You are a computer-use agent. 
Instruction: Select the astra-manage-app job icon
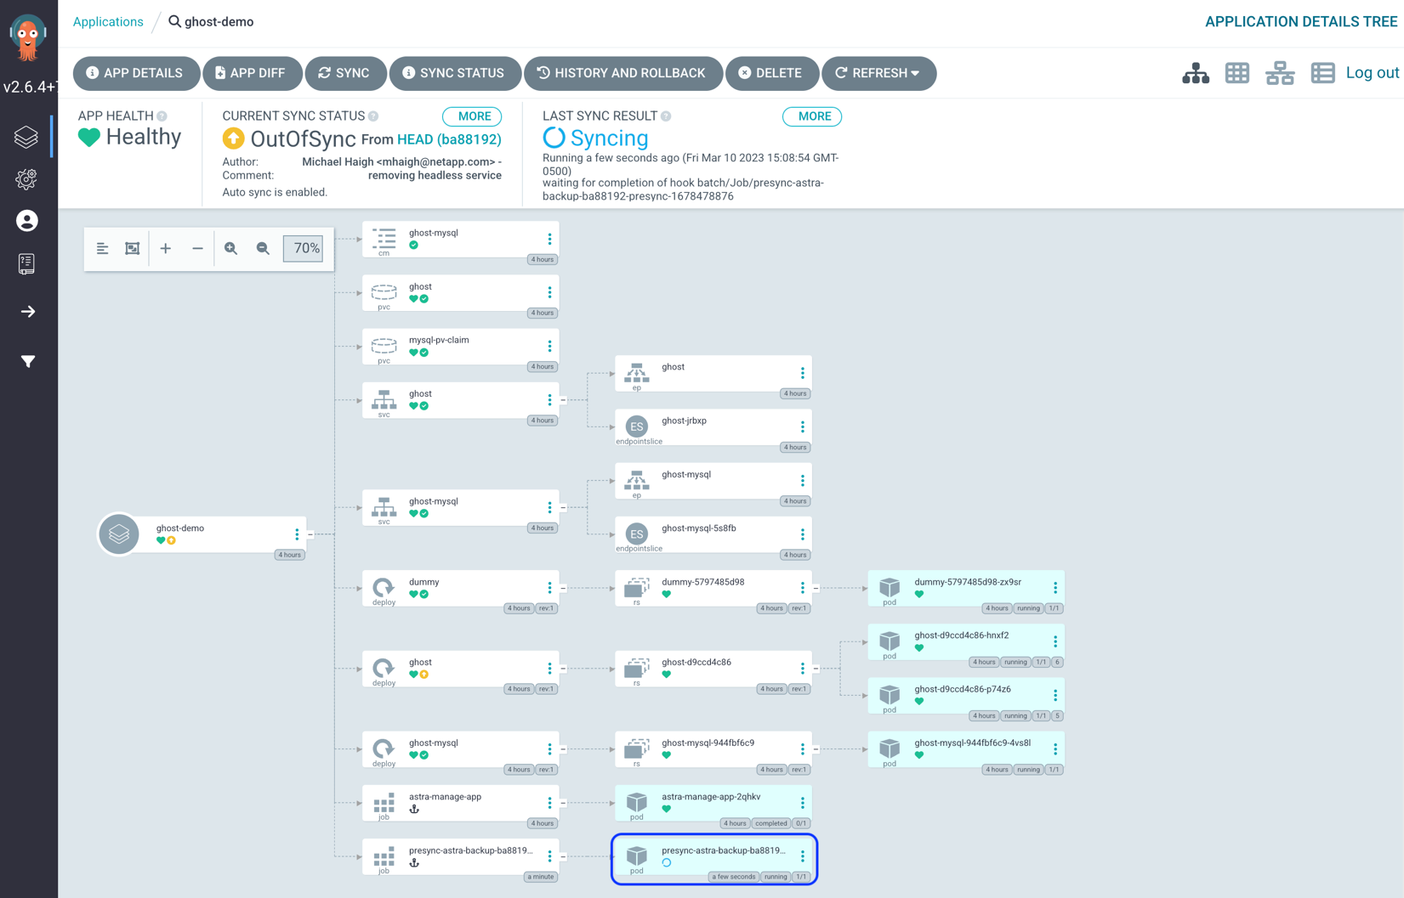point(384,802)
